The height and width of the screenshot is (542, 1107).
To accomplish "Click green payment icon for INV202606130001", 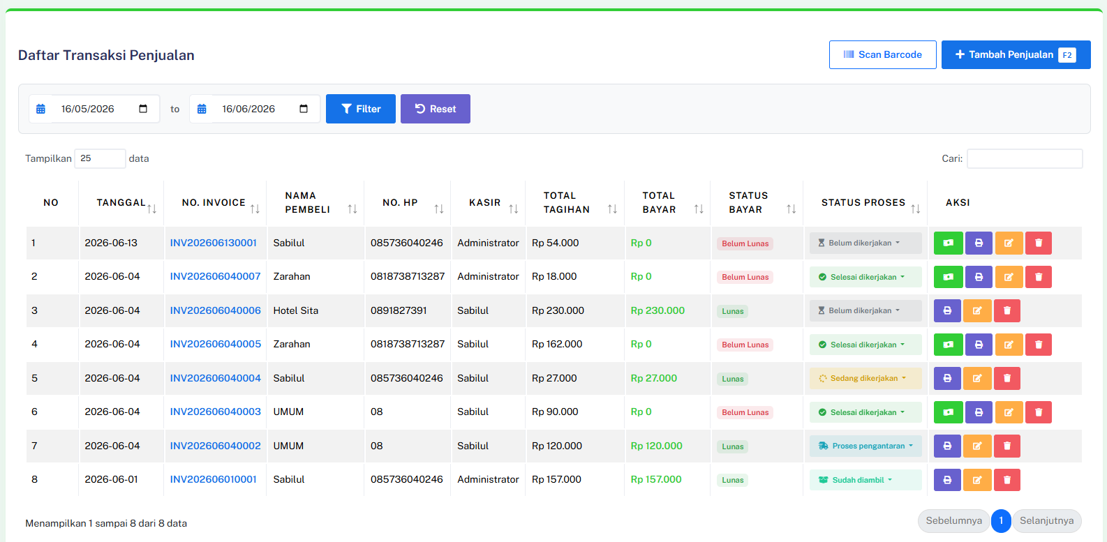I will click(948, 243).
